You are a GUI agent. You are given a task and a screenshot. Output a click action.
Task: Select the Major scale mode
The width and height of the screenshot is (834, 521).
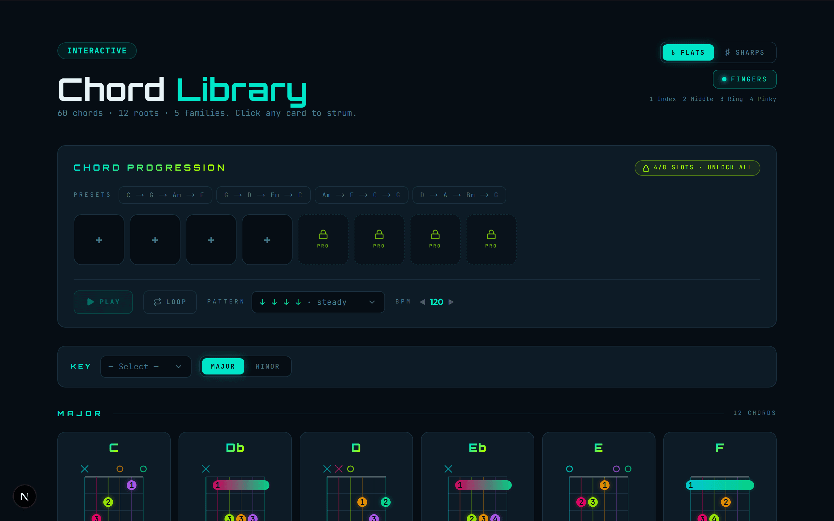(x=223, y=366)
